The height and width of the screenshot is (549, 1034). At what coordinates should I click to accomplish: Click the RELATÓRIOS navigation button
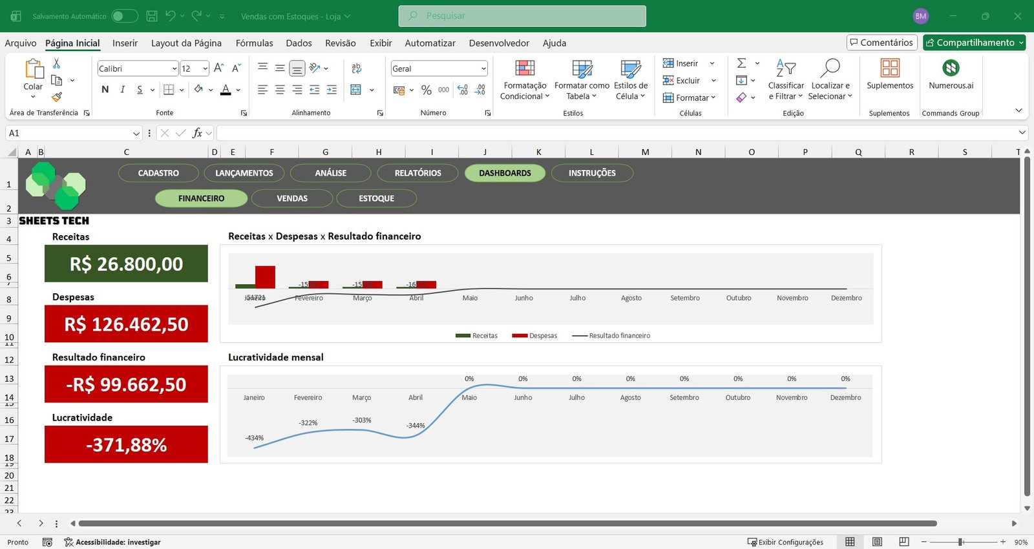[417, 173]
